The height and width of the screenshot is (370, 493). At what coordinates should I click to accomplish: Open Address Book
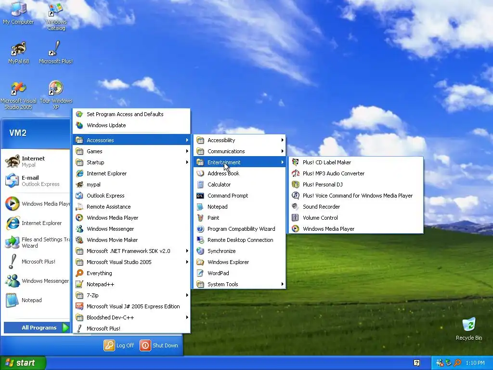tap(240, 173)
